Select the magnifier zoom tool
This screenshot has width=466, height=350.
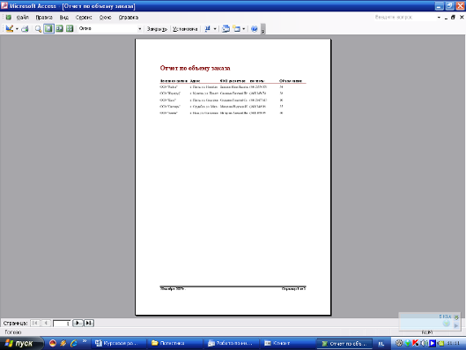click(x=38, y=29)
